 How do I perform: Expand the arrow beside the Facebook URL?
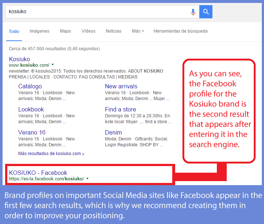87,179
